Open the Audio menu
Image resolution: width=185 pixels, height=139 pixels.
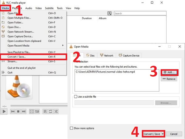29,8
